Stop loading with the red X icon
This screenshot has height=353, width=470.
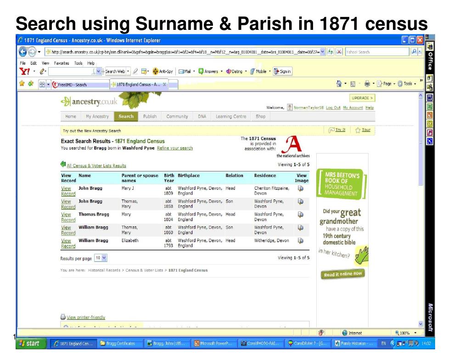[x=339, y=51]
